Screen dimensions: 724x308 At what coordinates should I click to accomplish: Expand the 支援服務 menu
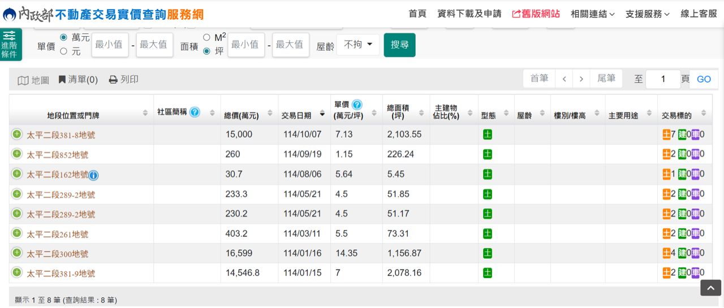[x=647, y=14]
